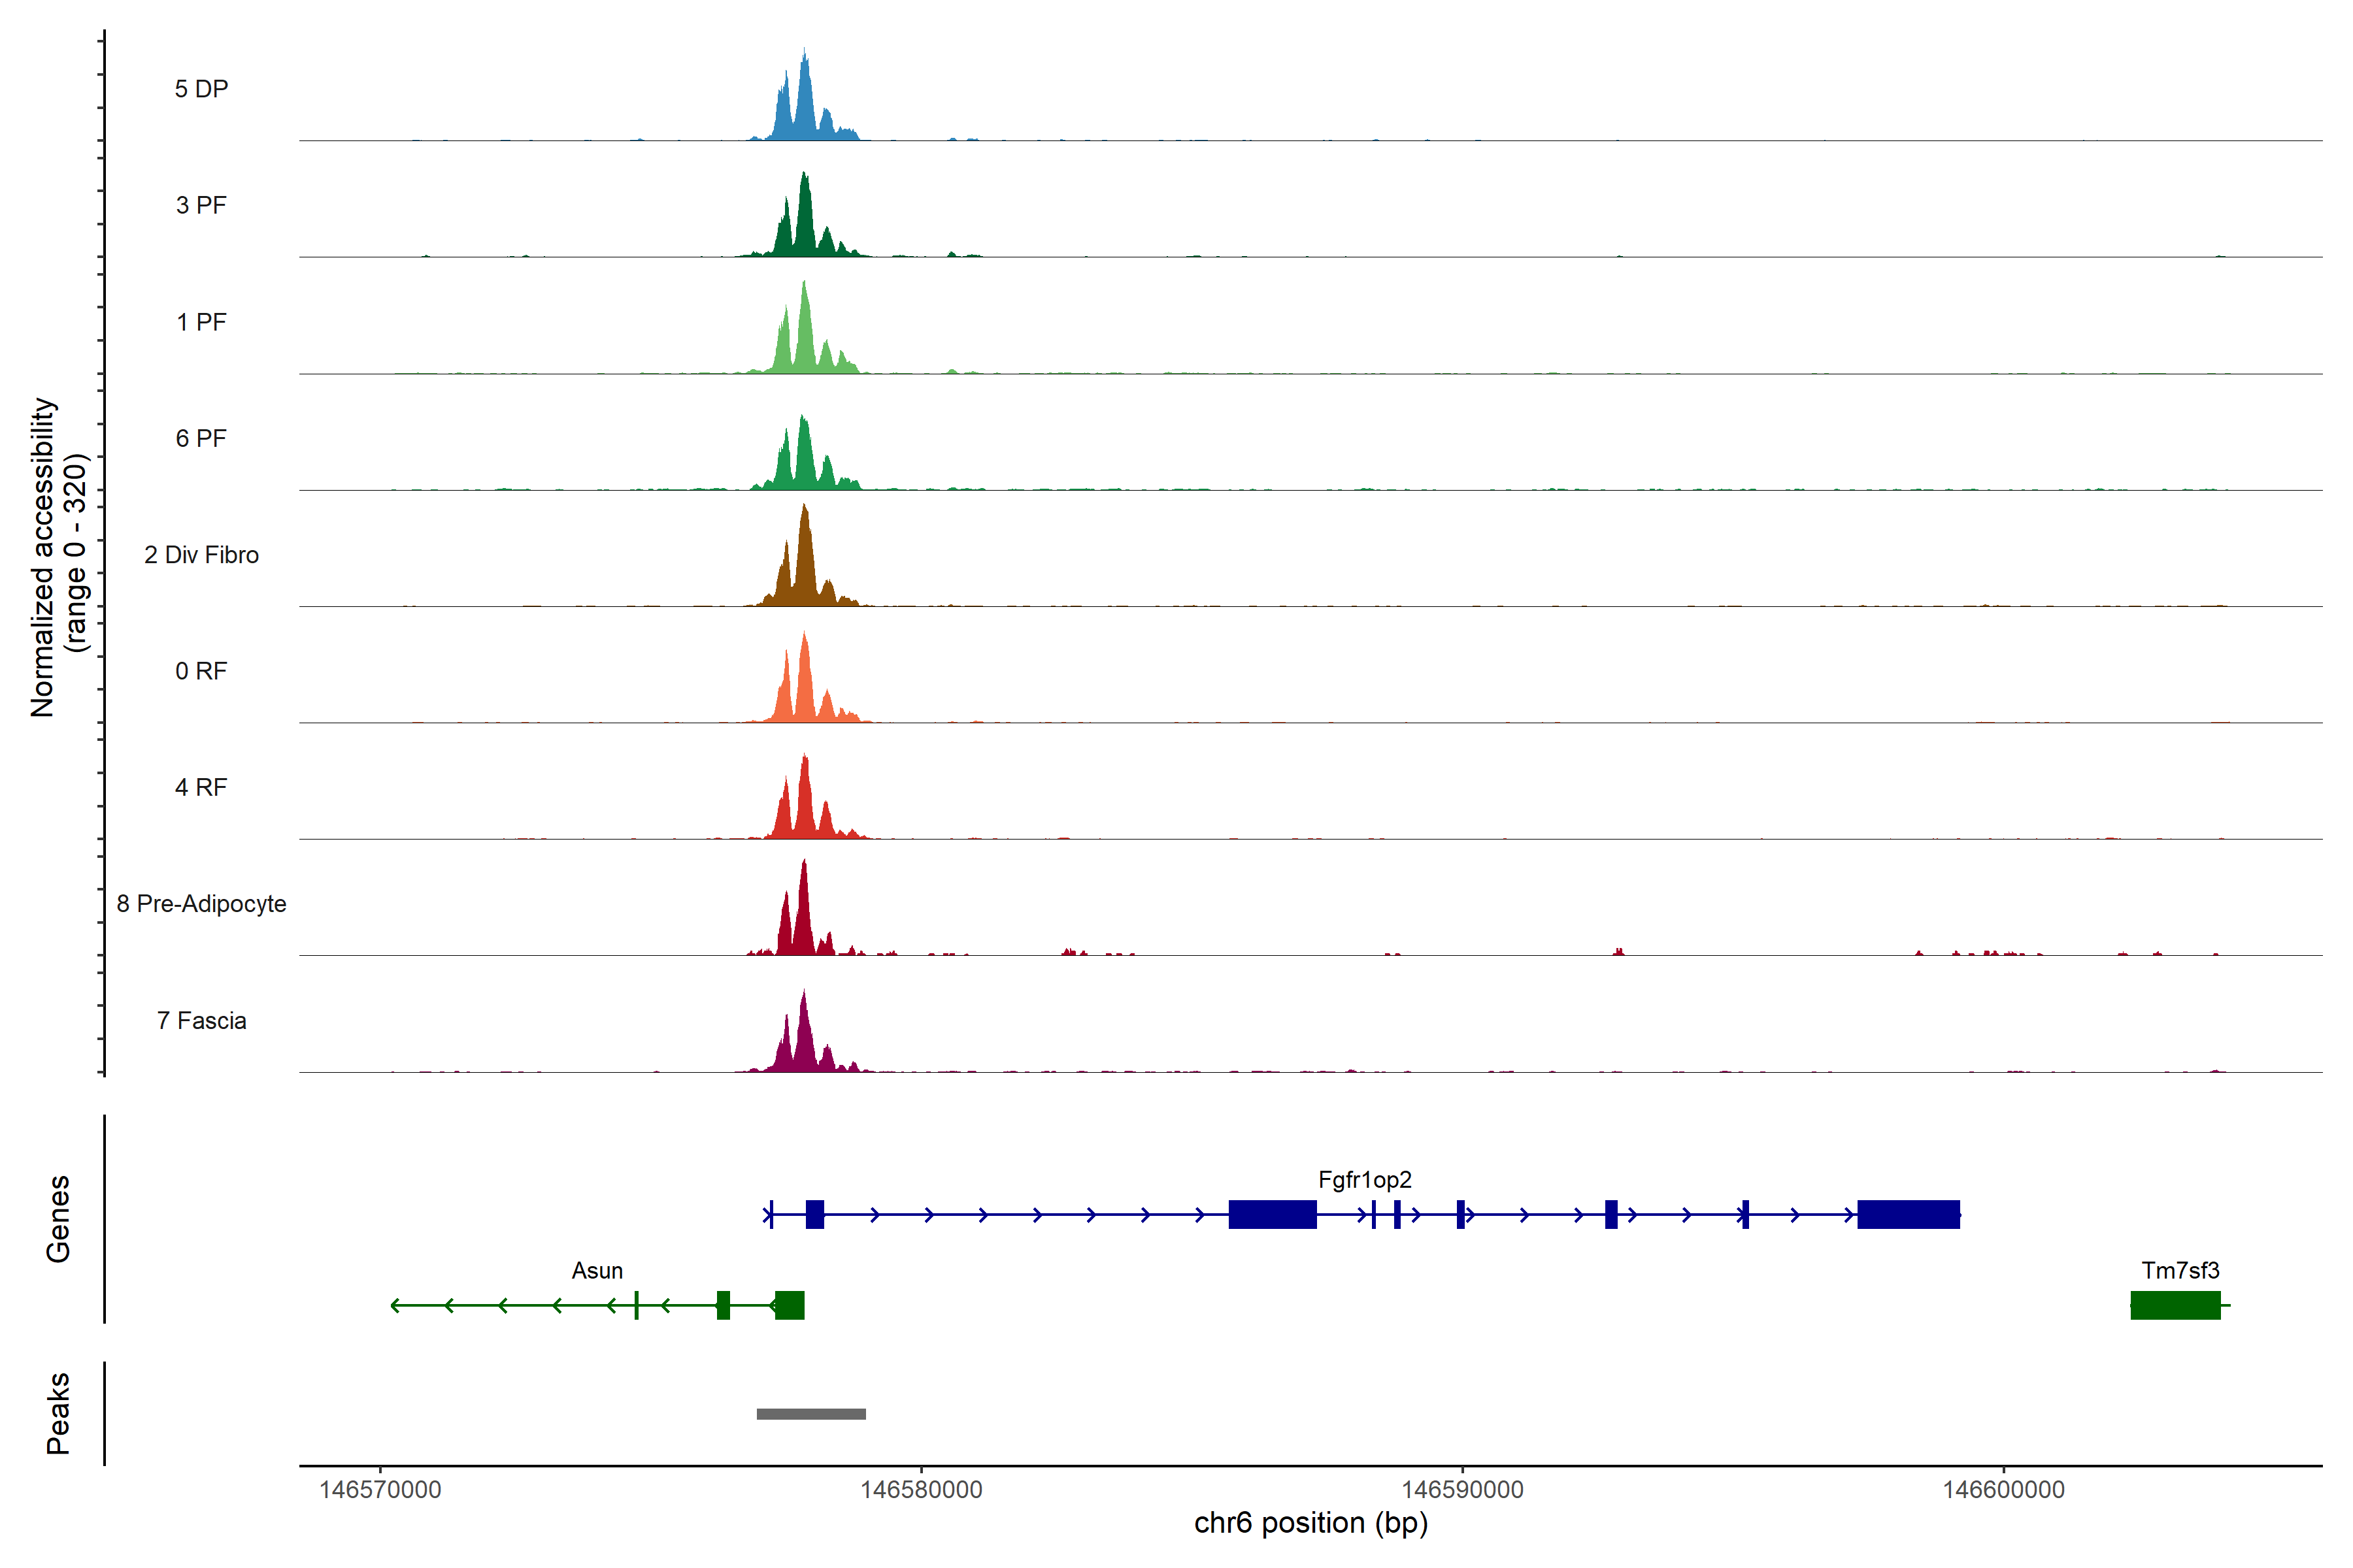Screen dimensions: 2353x1568
Task: Click the 5 DP track label
Action: [x=201, y=89]
